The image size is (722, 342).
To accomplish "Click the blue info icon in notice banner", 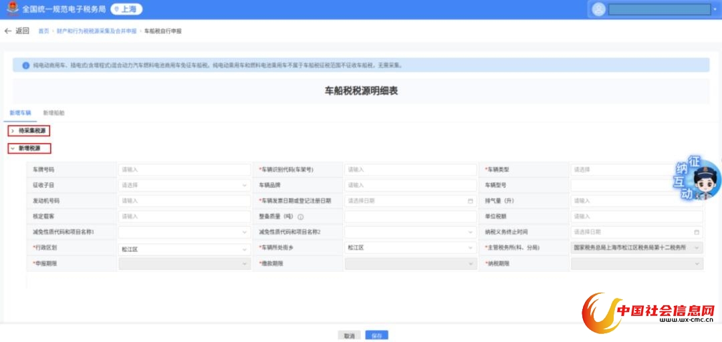I will [26, 65].
